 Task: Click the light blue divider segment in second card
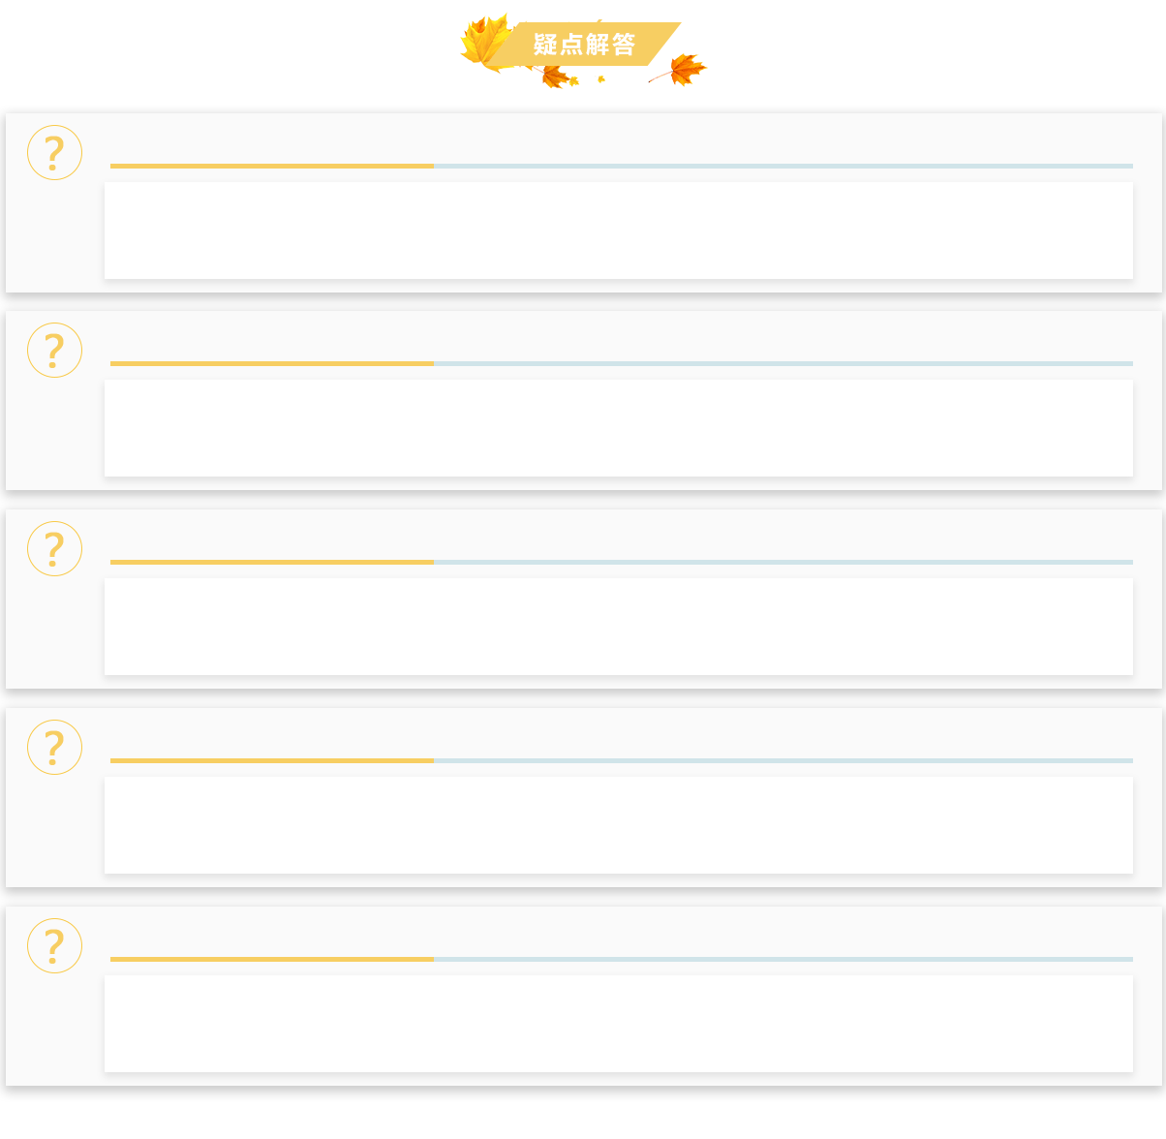[x=783, y=363]
